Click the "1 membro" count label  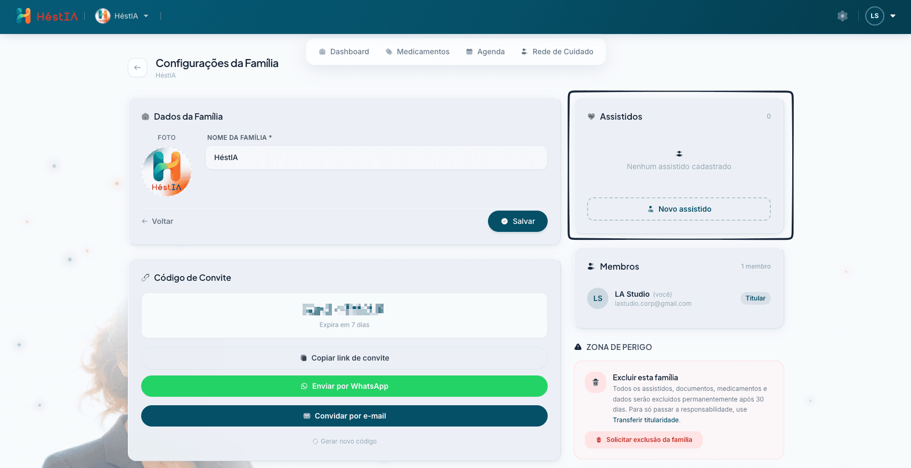756,266
